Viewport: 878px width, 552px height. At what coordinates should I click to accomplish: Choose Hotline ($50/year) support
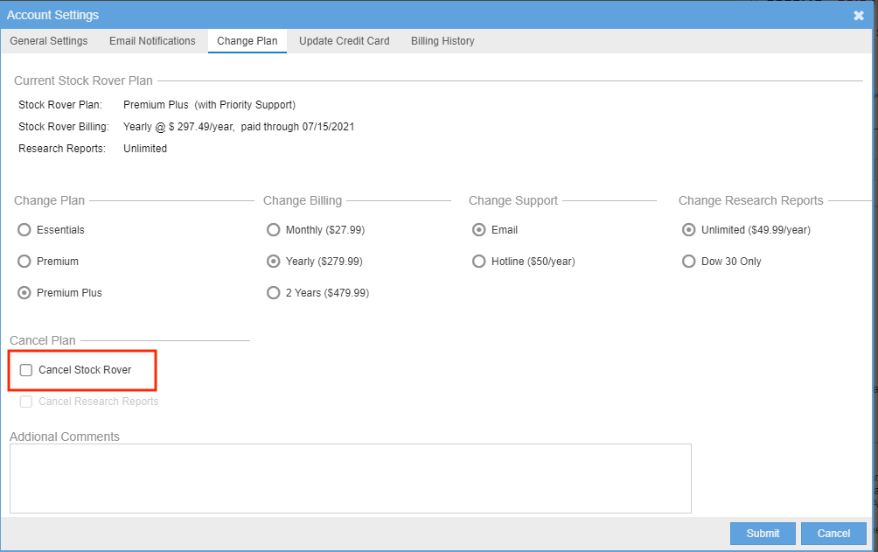pyautogui.click(x=478, y=262)
